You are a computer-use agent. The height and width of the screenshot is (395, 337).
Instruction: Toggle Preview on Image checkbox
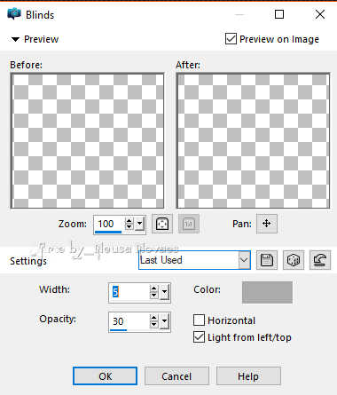(x=231, y=39)
